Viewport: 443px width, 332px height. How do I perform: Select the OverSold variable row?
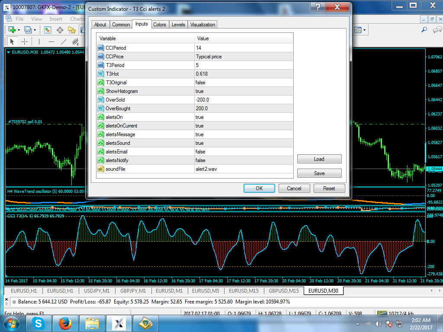(x=195, y=100)
